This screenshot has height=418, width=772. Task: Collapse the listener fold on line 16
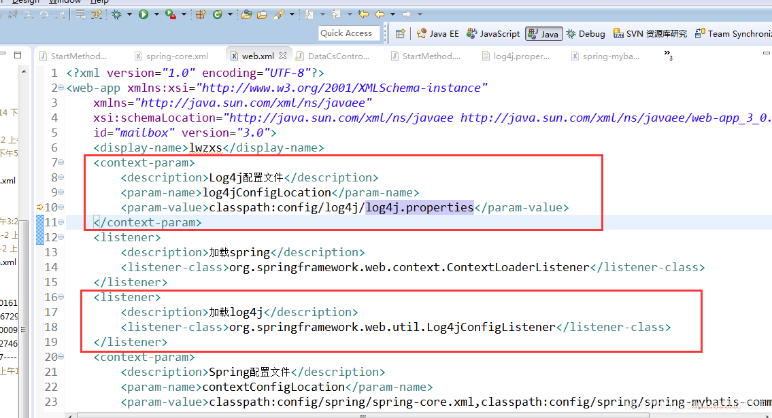[61, 297]
